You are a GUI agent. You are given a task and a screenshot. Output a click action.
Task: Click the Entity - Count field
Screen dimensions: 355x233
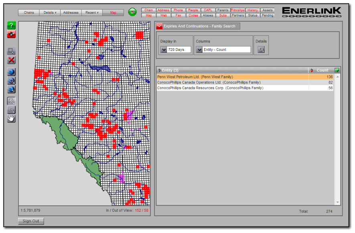click(x=227, y=50)
